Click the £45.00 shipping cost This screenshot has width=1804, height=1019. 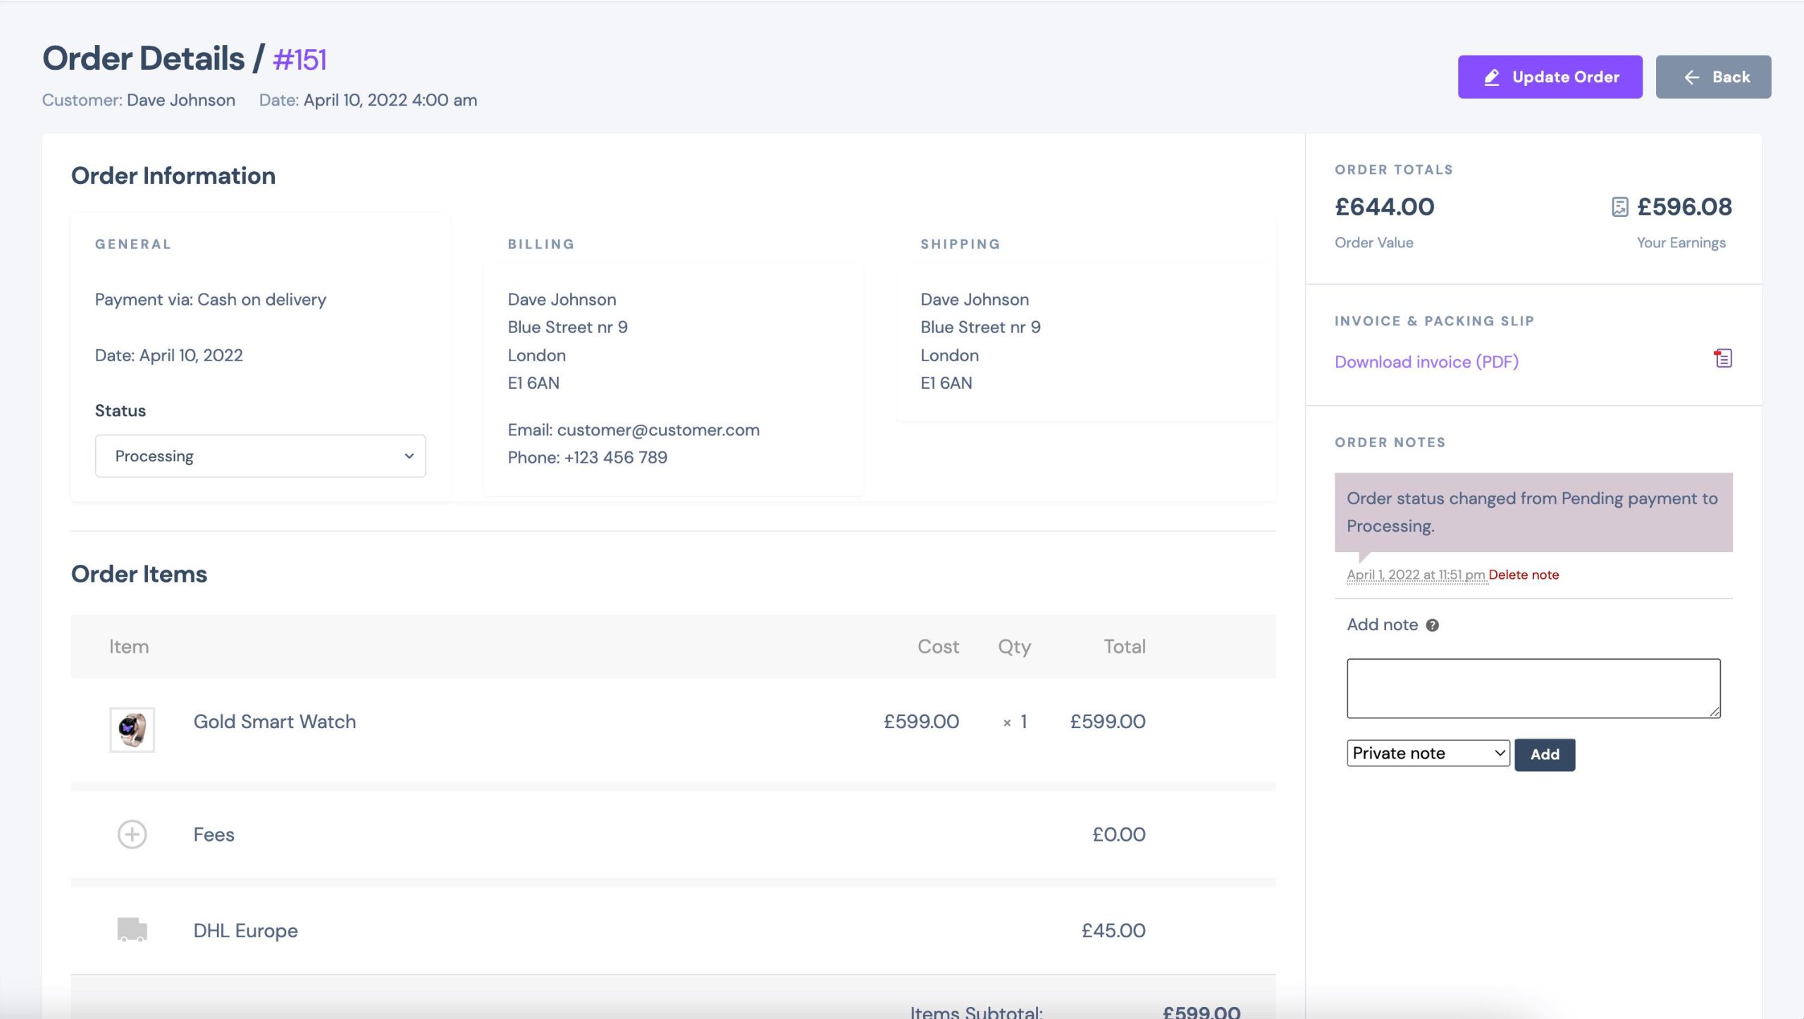(x=1113, y=930)
